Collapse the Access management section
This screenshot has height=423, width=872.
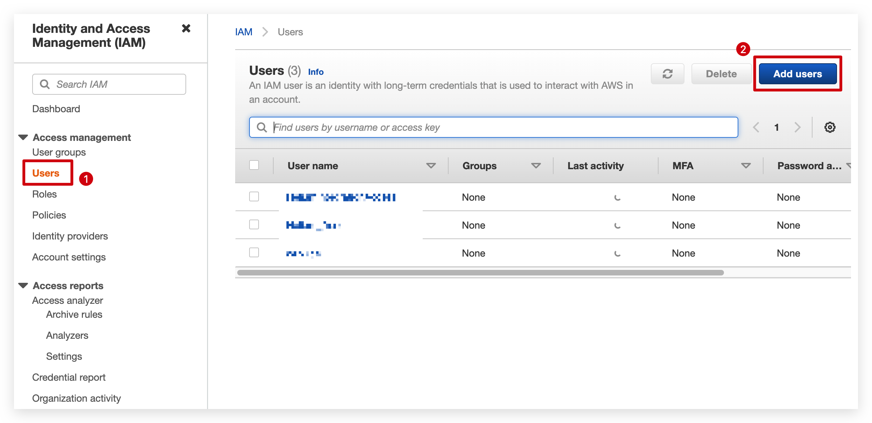coord(23,137)
